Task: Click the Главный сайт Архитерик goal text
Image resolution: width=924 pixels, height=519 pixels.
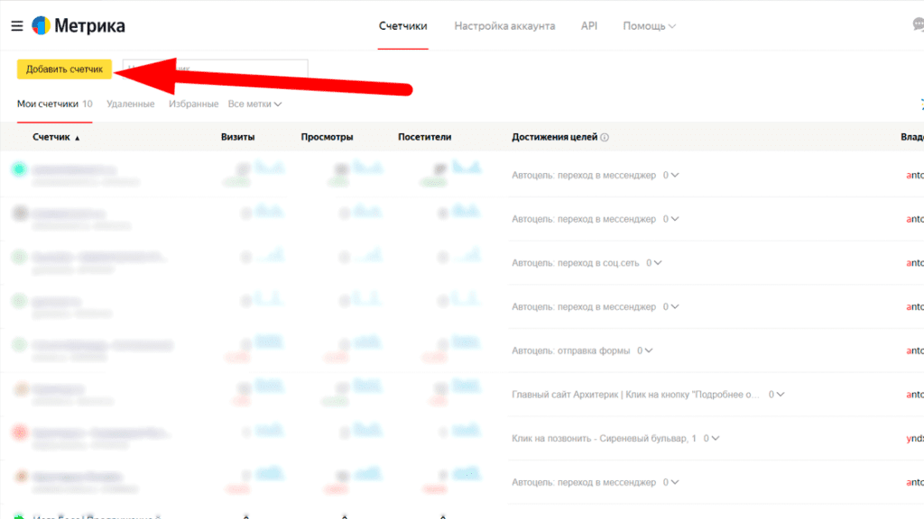Action: click(635, 395)
